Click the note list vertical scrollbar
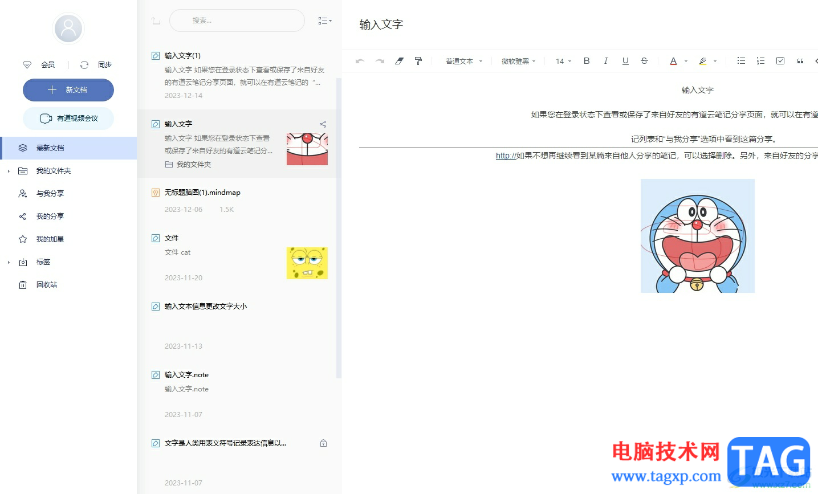This screenshot has width=818, height=494. [339, 228]
